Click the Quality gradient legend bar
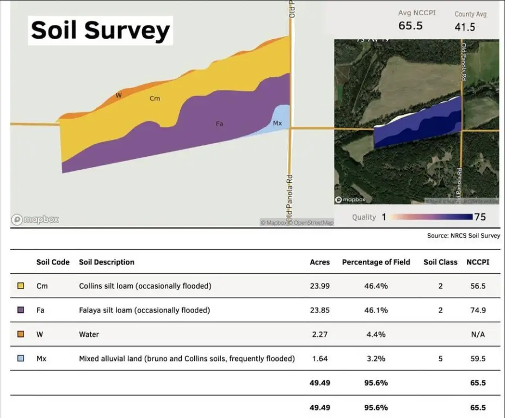The width and height of the screenshot is (505, 418). pyautogui.click(x=432, y=217)
